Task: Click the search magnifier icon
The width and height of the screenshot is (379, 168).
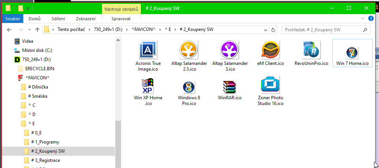Action: click(x=365, y=30)
